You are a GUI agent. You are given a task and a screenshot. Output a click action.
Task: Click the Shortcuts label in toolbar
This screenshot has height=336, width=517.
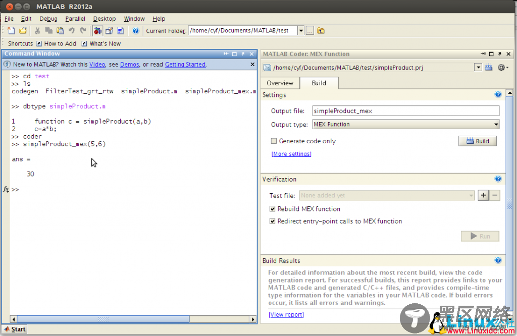point(20,43)
